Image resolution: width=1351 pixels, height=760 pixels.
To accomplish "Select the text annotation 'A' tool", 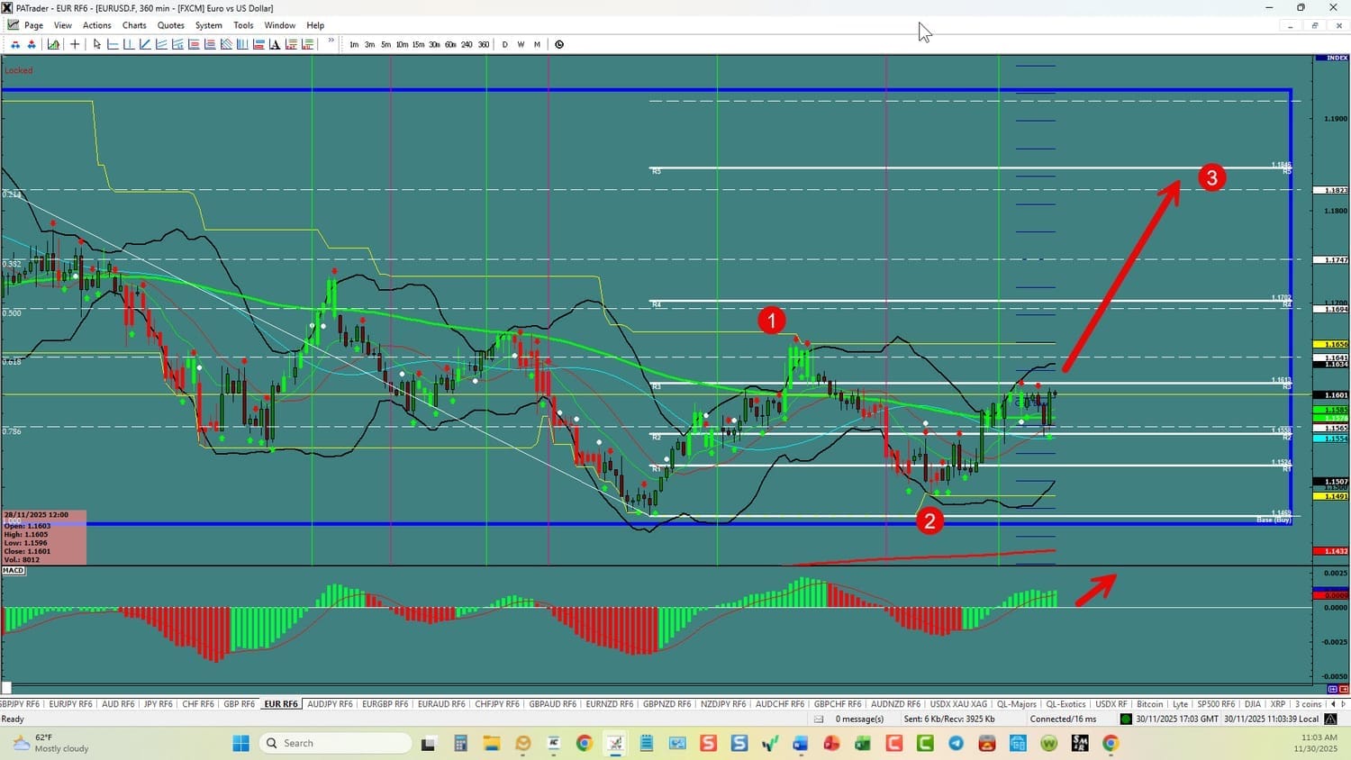I will [275, 44].
